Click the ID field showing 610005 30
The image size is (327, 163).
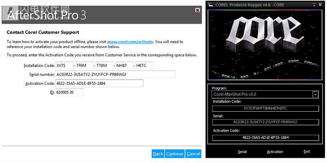(x=69, y=92)
